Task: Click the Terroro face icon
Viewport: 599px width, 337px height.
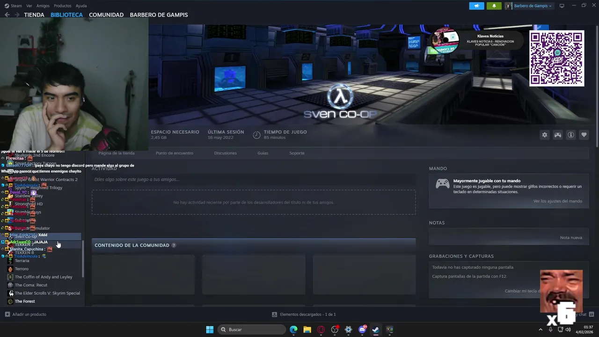Action: (x=10, y=269)
